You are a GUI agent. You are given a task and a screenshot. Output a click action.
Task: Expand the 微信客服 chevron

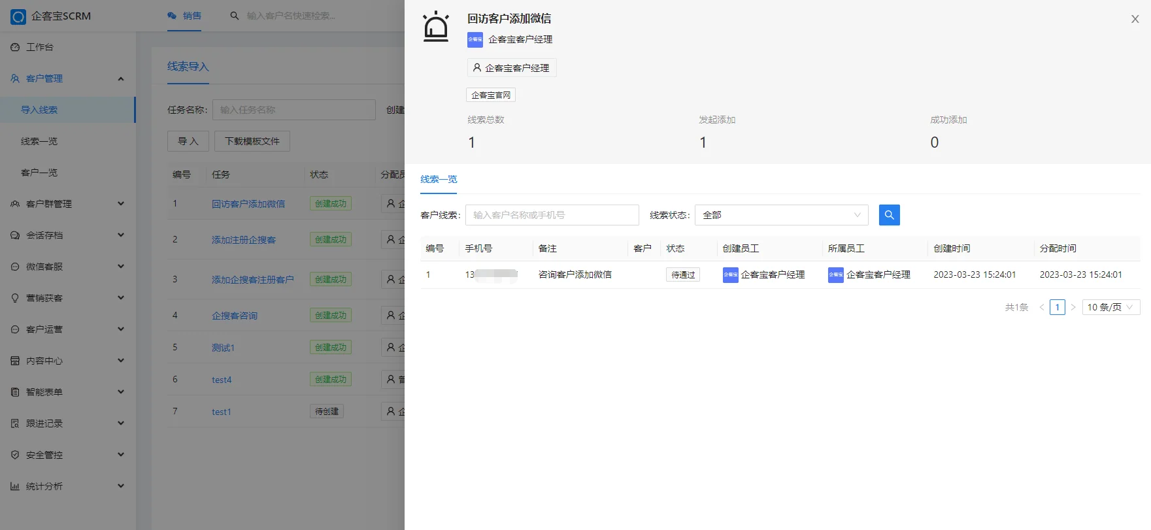pos(121,267)
